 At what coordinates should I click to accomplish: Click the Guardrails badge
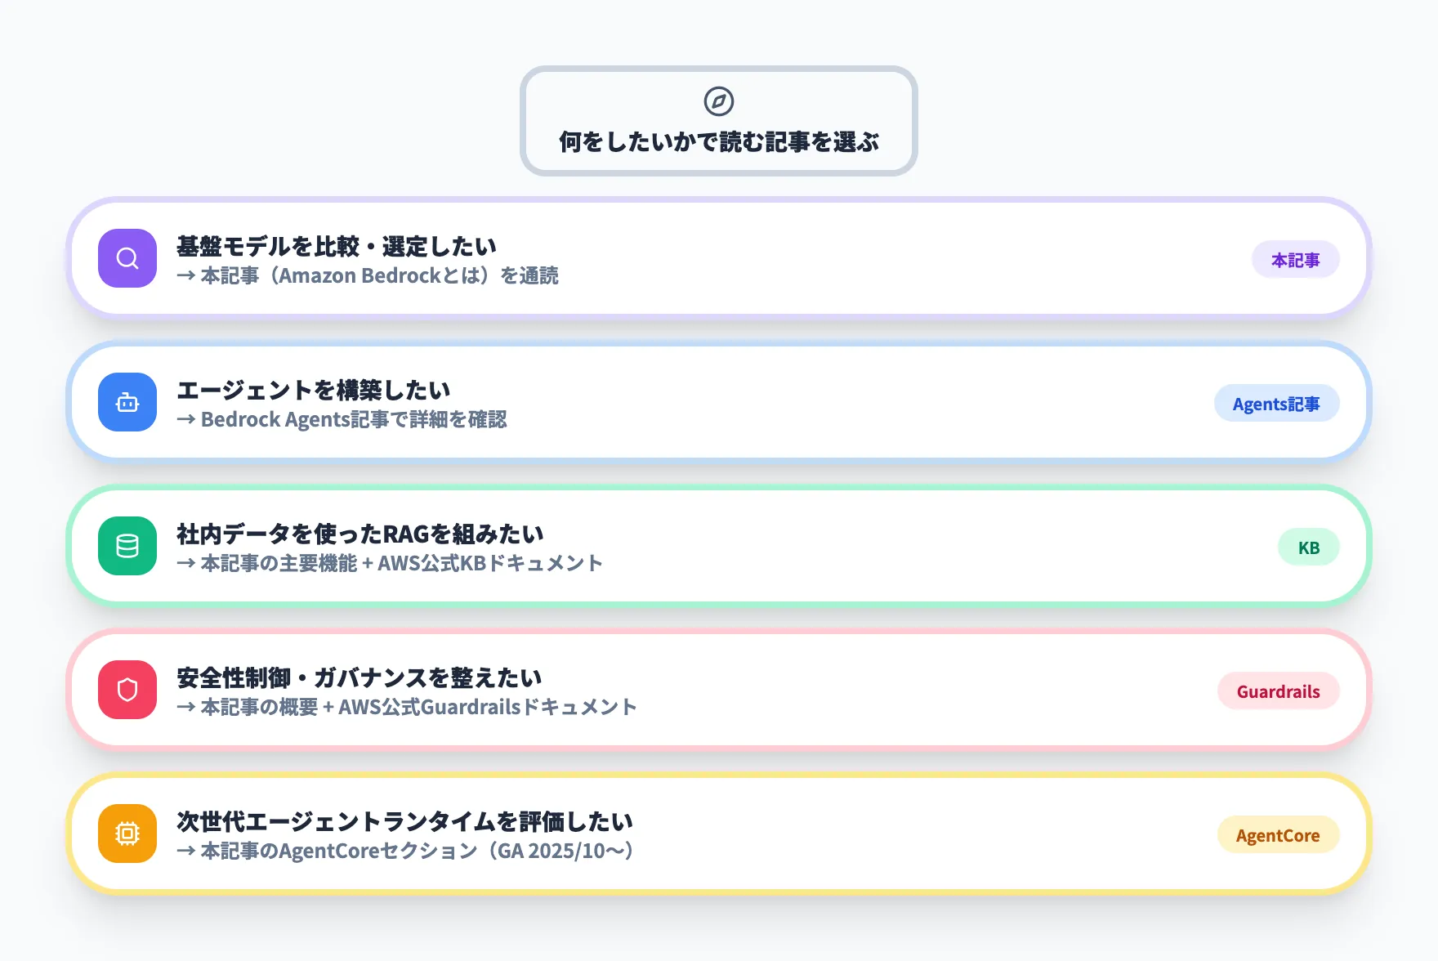click(x=1278, y=691)
